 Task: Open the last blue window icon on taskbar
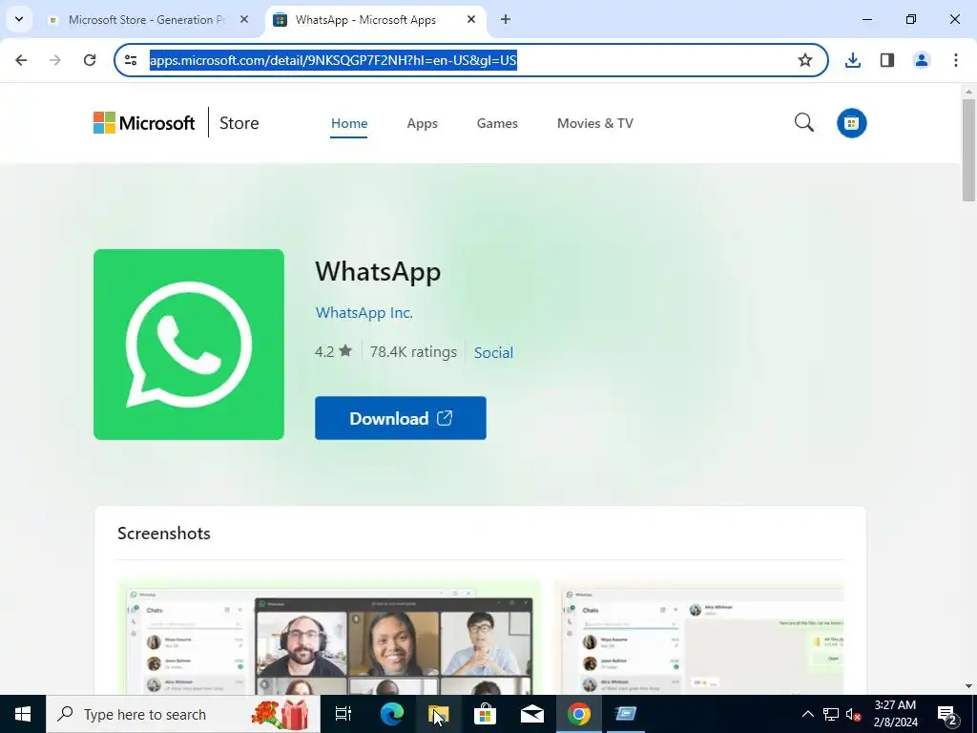pos(626,714)
